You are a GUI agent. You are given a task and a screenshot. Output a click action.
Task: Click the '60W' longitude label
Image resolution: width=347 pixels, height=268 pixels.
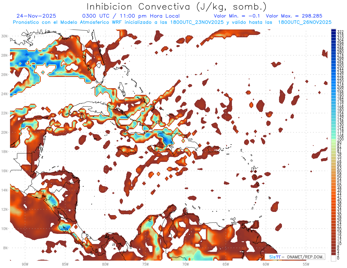pyautogui.click(x=266, y=264)
